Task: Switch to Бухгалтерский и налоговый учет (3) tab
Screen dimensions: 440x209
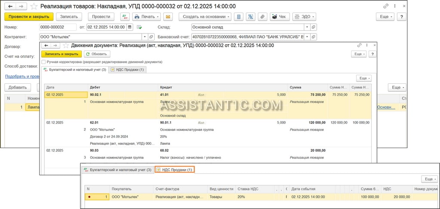Action: (x=74, y=70)
